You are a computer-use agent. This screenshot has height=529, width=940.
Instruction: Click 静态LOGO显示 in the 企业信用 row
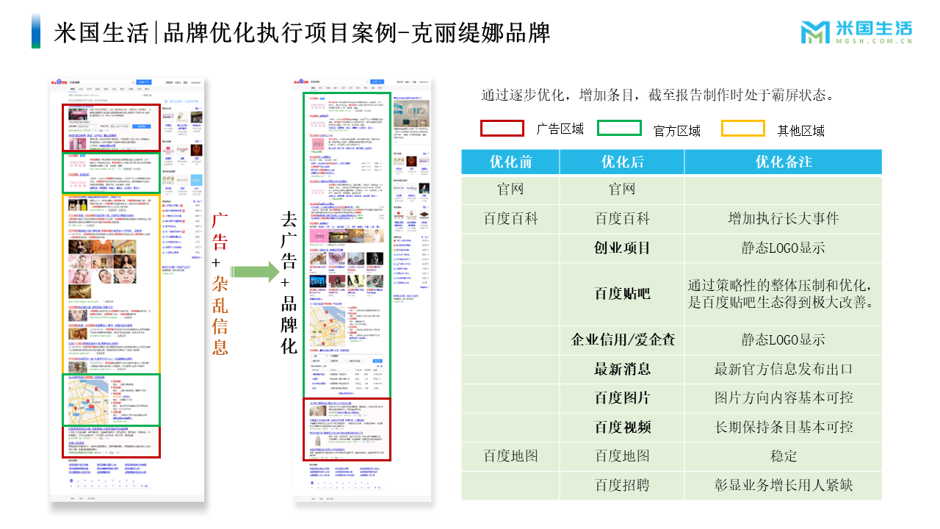pos(784,340)
